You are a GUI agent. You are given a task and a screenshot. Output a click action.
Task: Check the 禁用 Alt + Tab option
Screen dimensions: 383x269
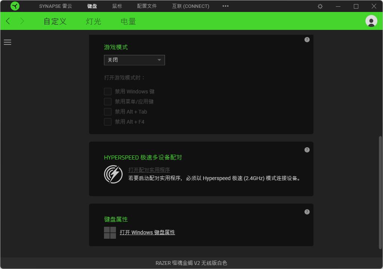(x=108, y=111)
